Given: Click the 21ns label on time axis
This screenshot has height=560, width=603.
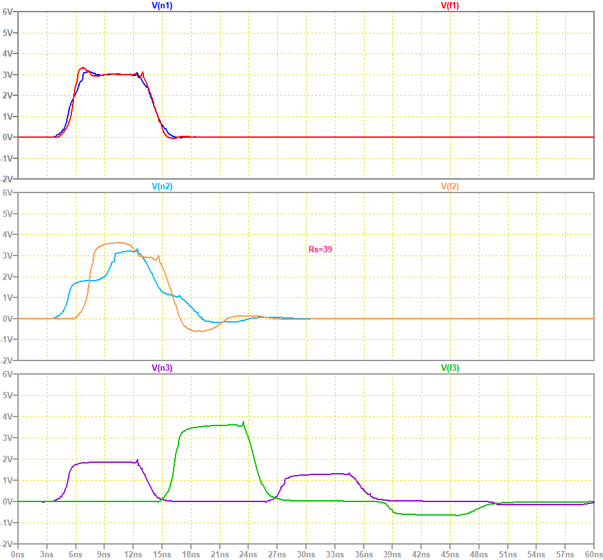Looking at the screenshot, I should click(x=220, y=554).
